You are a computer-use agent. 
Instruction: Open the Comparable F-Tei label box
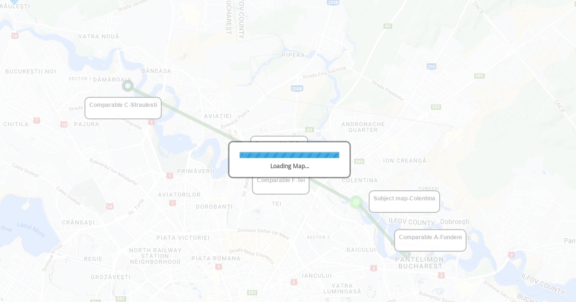coord(281,185)
